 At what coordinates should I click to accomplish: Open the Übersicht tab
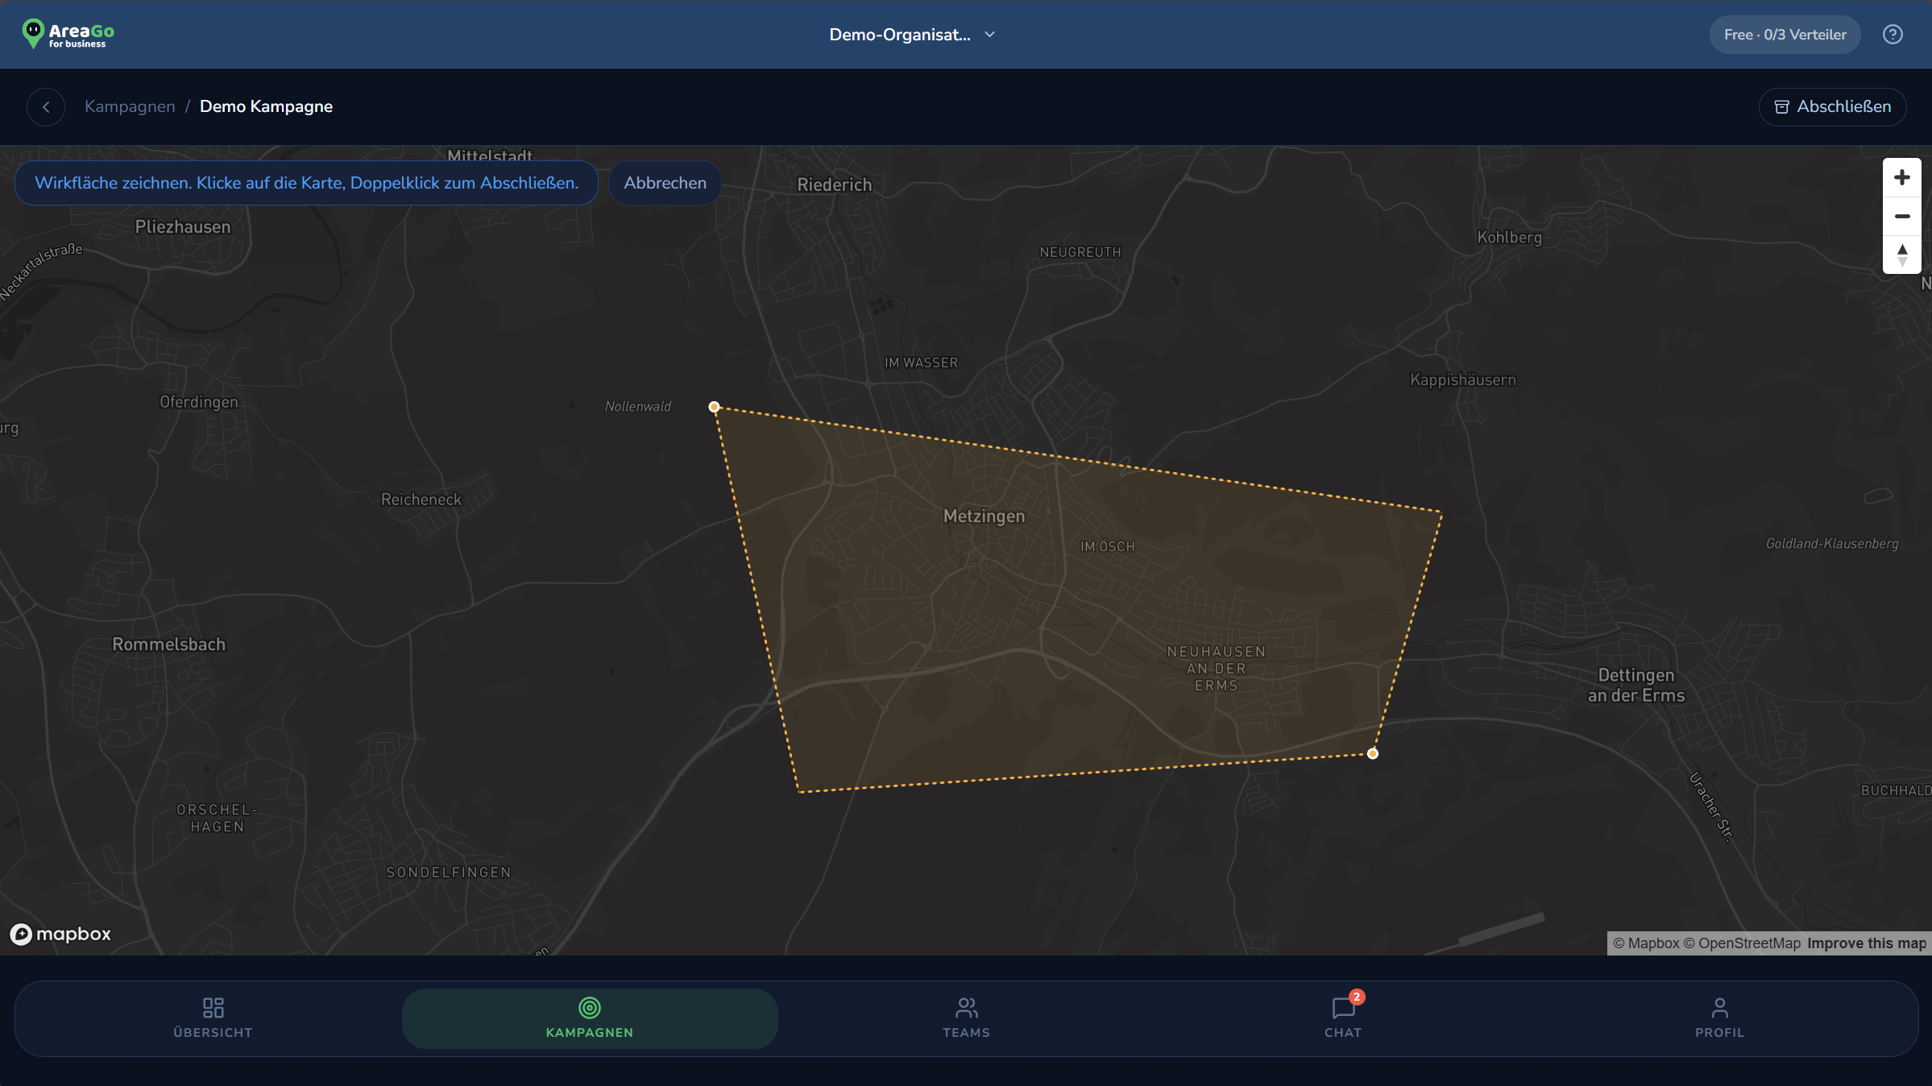click(x=214, y=1018)
